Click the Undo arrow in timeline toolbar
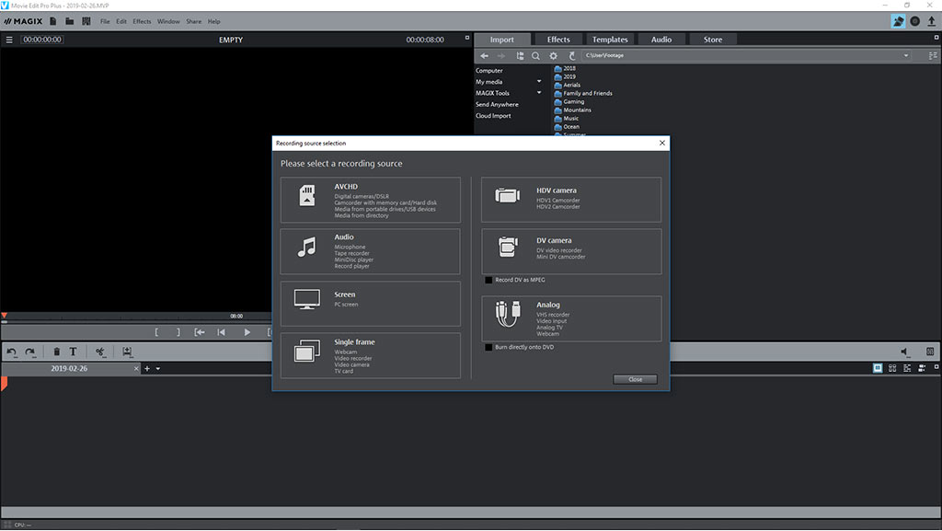Viewport: 942px width, 531px height. [11, 352]
